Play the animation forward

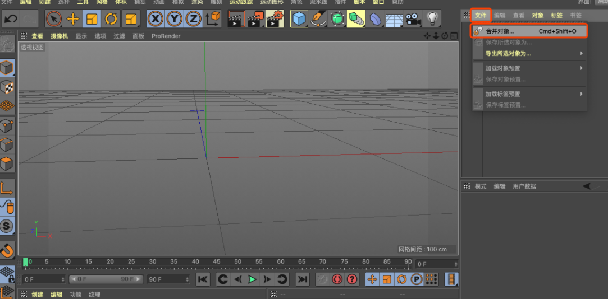click(253, 279)
